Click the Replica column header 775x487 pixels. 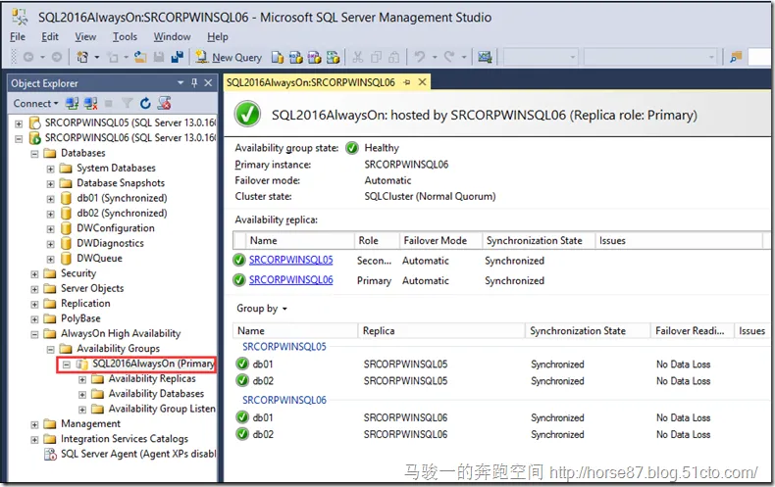[x=440, y=331]
